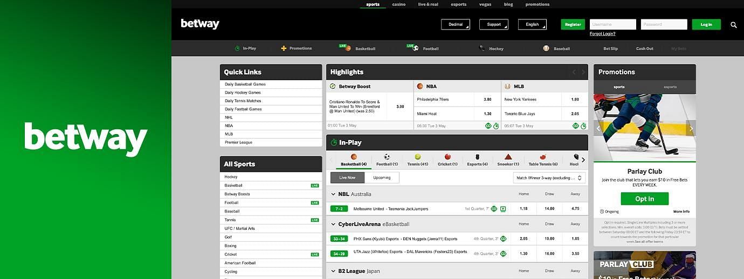This screenshot has width=744, height=279.
Task: Open the casino tab in top menu
Action: (x=399, y=4)
